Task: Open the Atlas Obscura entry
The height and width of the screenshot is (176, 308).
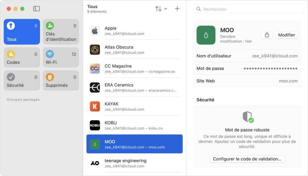Action: coord(134,50)
